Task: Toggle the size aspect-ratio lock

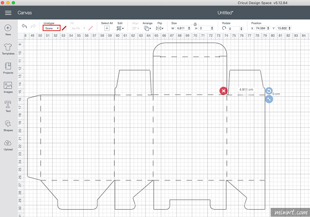Action: pyautogui.click(x=195, y=24)
